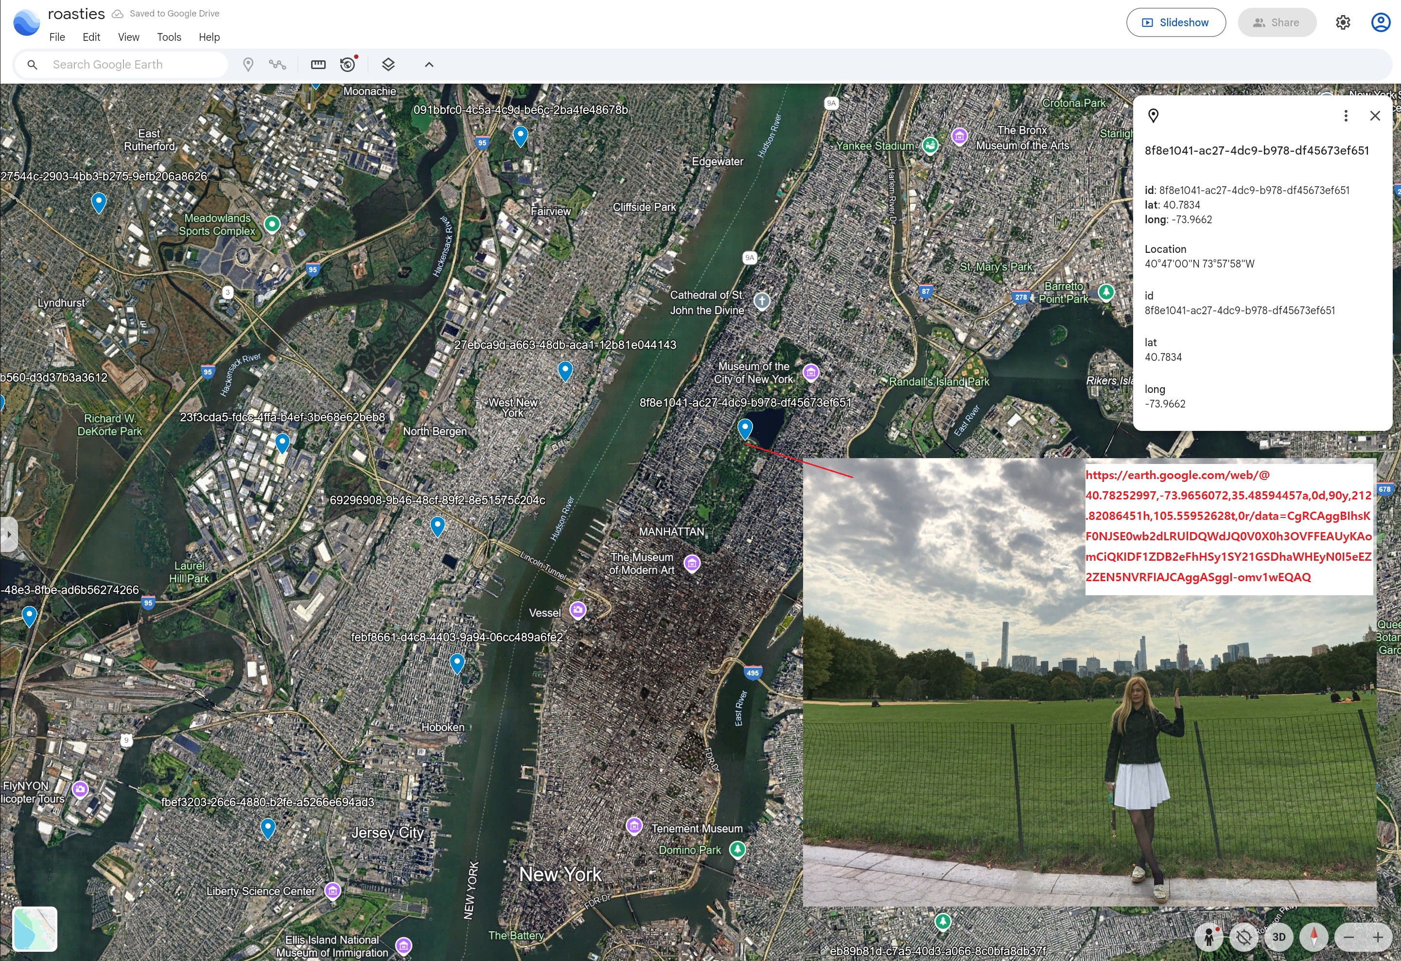Viewport: 1401px width, 961px height.
Task: Click the red earth.google.com URL text
Action: 1228,526
